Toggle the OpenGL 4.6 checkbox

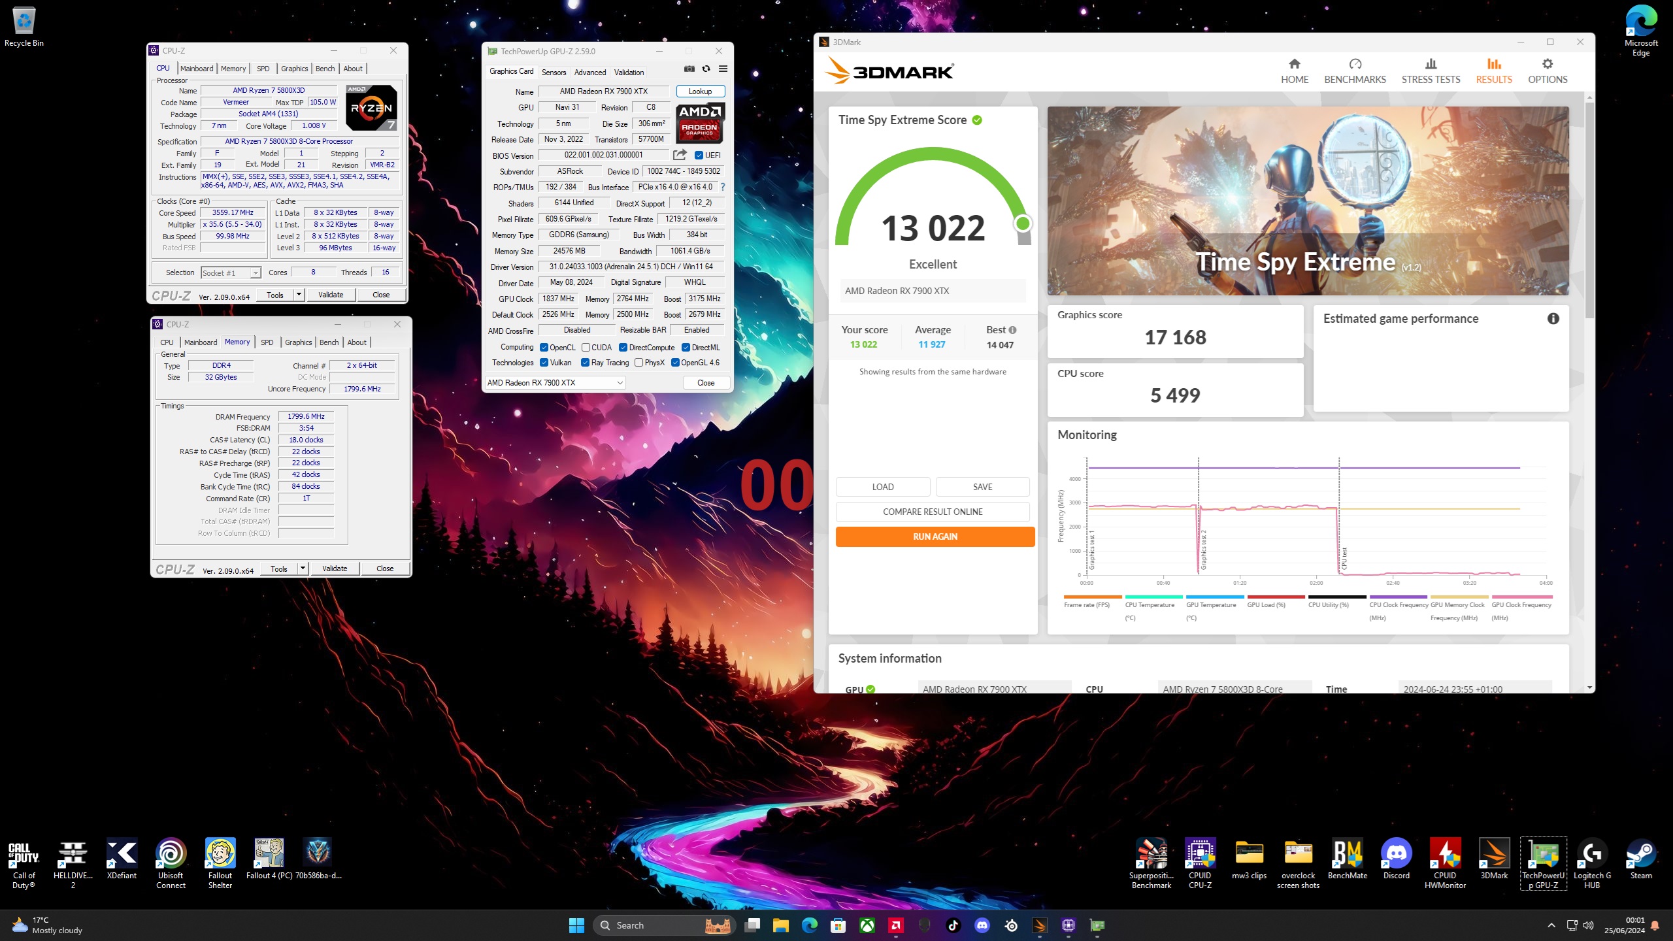tap(676, 363)
